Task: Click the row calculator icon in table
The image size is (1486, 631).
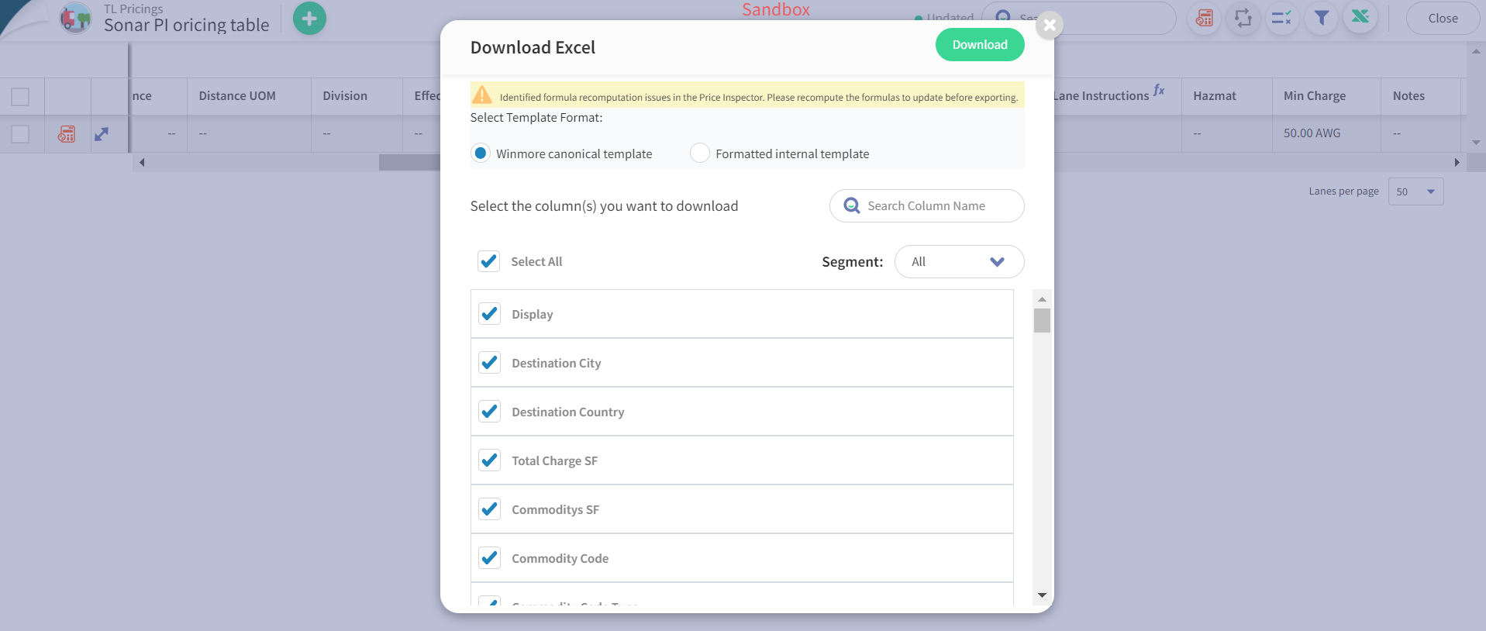Action: tap(67, 134)
